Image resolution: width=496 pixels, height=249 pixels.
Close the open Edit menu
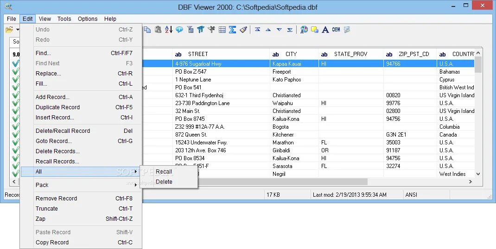(27, 19)
